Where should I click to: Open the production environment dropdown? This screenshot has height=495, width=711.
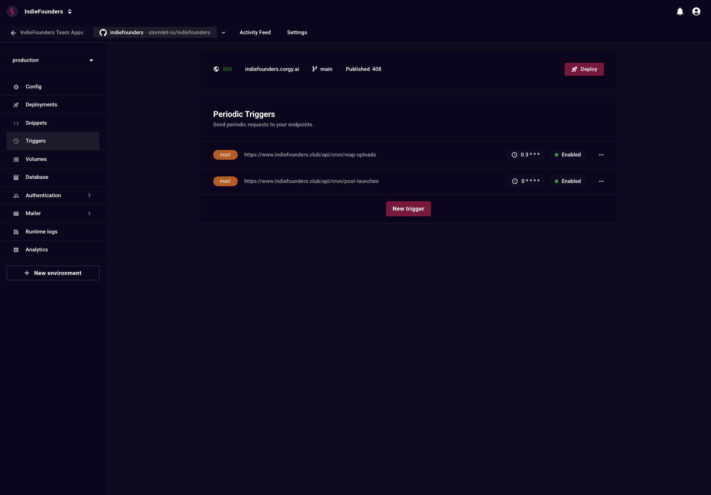53,60
